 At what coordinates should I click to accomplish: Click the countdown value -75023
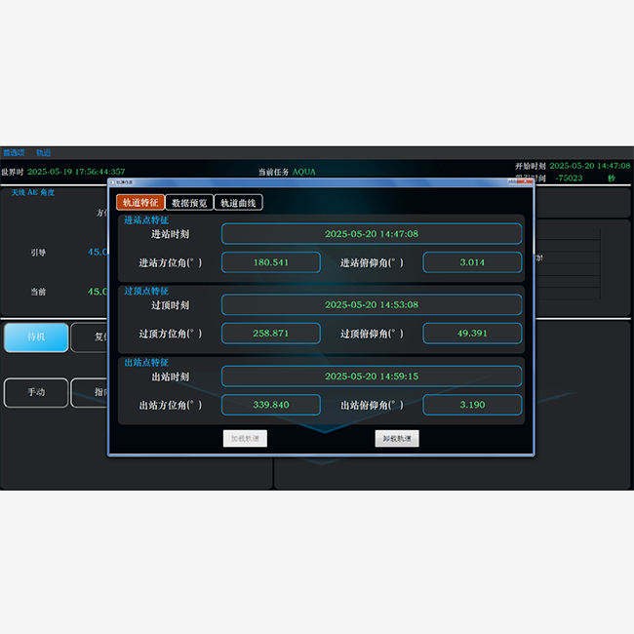click(x=569, y=178)
